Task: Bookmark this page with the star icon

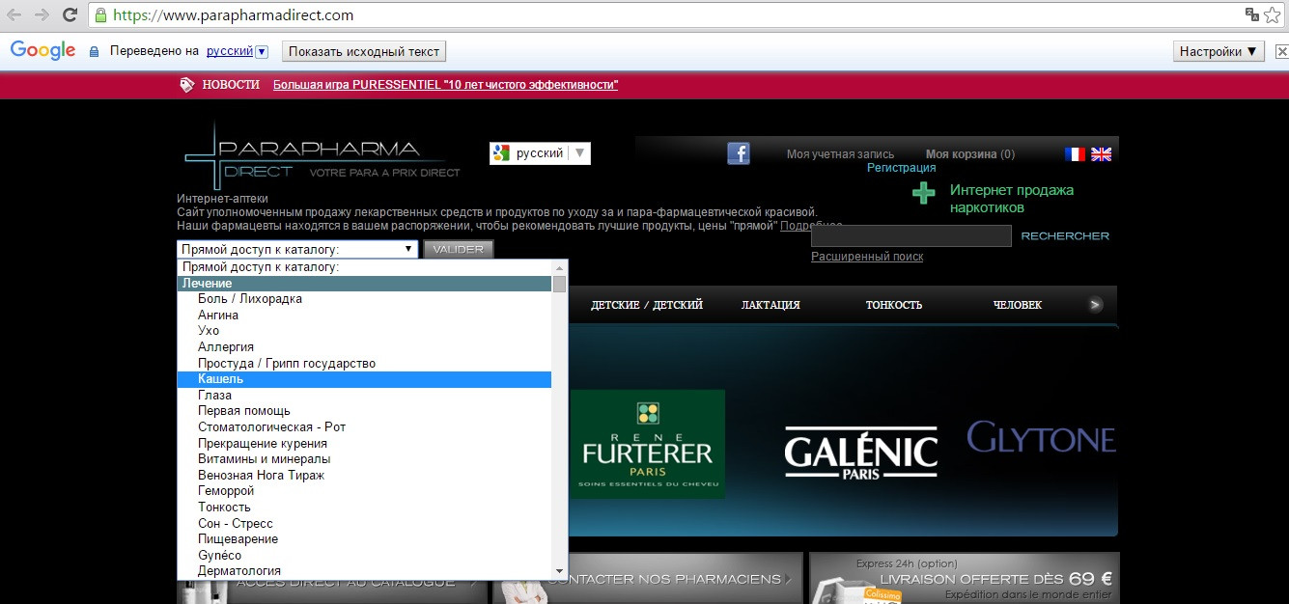Action: click(x=1272, y=15)
